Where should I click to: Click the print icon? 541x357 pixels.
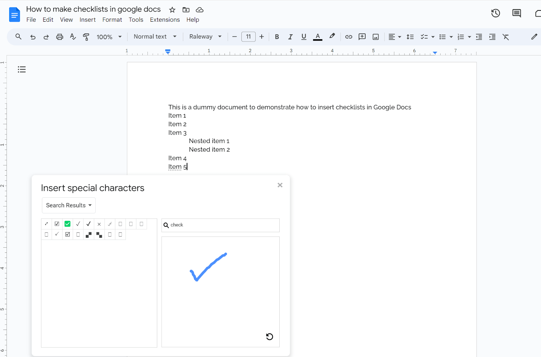(x=60, y=37)
